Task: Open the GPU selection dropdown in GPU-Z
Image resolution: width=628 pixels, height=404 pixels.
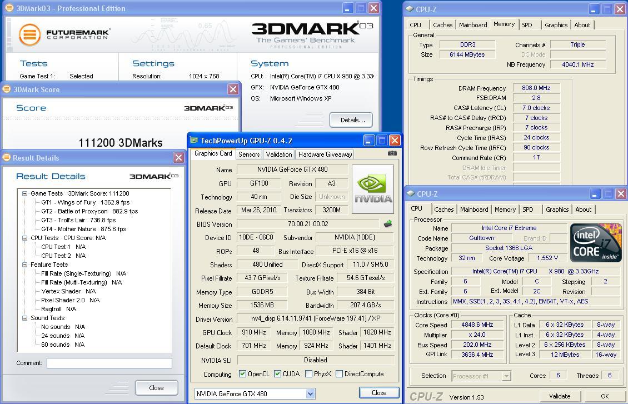Action: (x=310, y=393)
